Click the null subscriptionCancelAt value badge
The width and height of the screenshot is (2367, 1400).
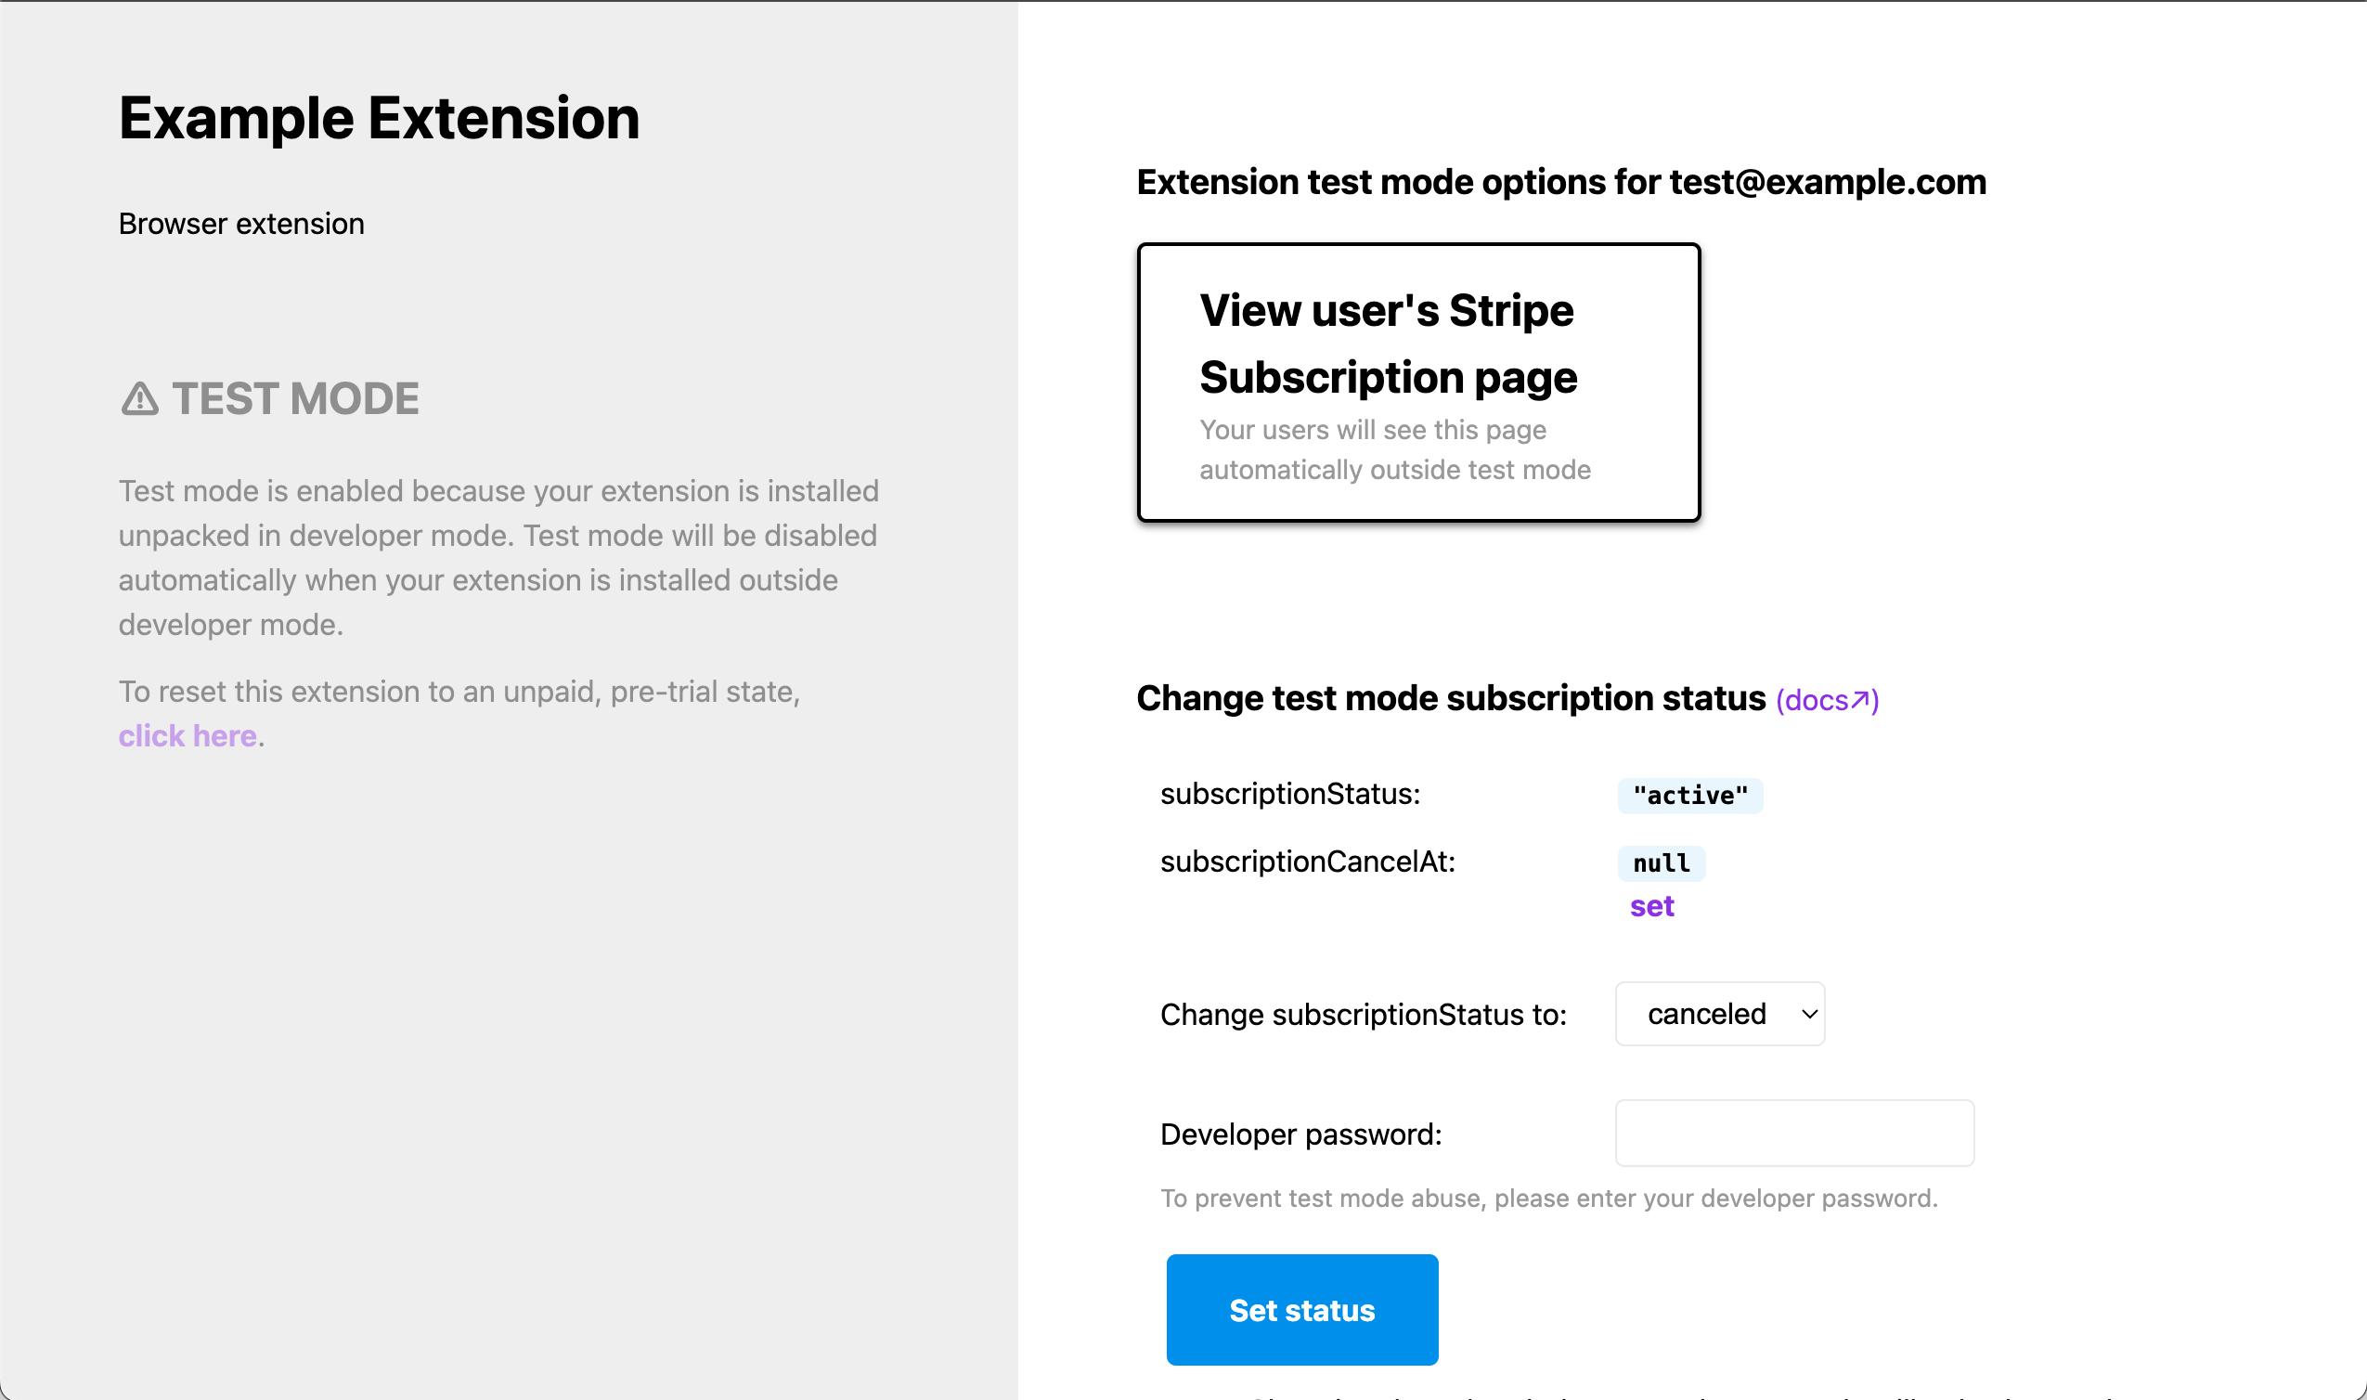(1661, 863)
